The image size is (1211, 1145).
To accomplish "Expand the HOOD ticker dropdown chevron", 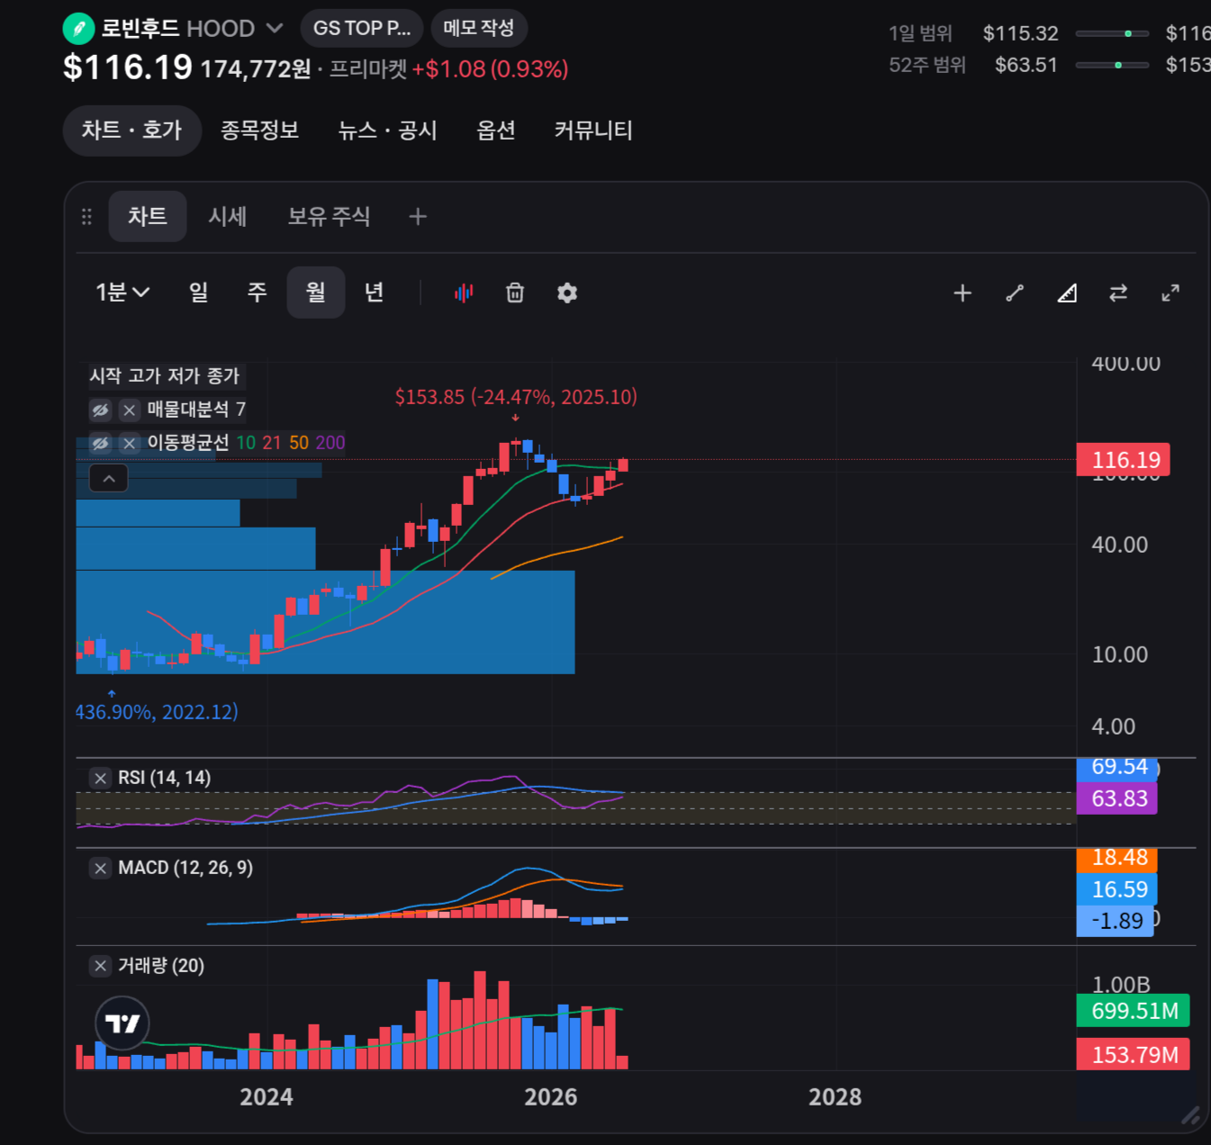I will (275, 29).
